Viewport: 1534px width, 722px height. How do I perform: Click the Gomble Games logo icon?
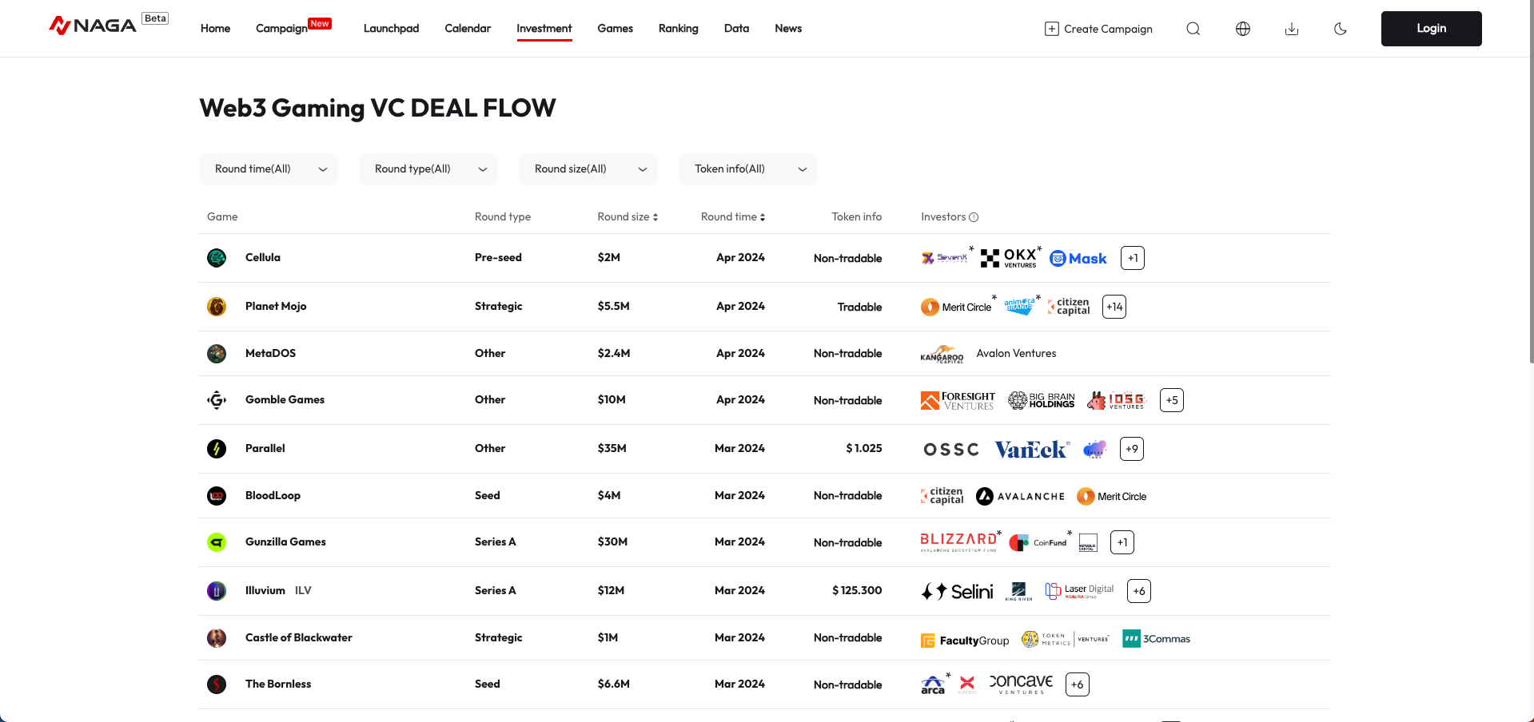point(217,399)
